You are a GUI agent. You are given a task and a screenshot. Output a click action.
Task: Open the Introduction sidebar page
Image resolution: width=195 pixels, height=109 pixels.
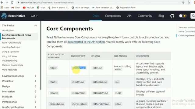[x=8, y=30]
